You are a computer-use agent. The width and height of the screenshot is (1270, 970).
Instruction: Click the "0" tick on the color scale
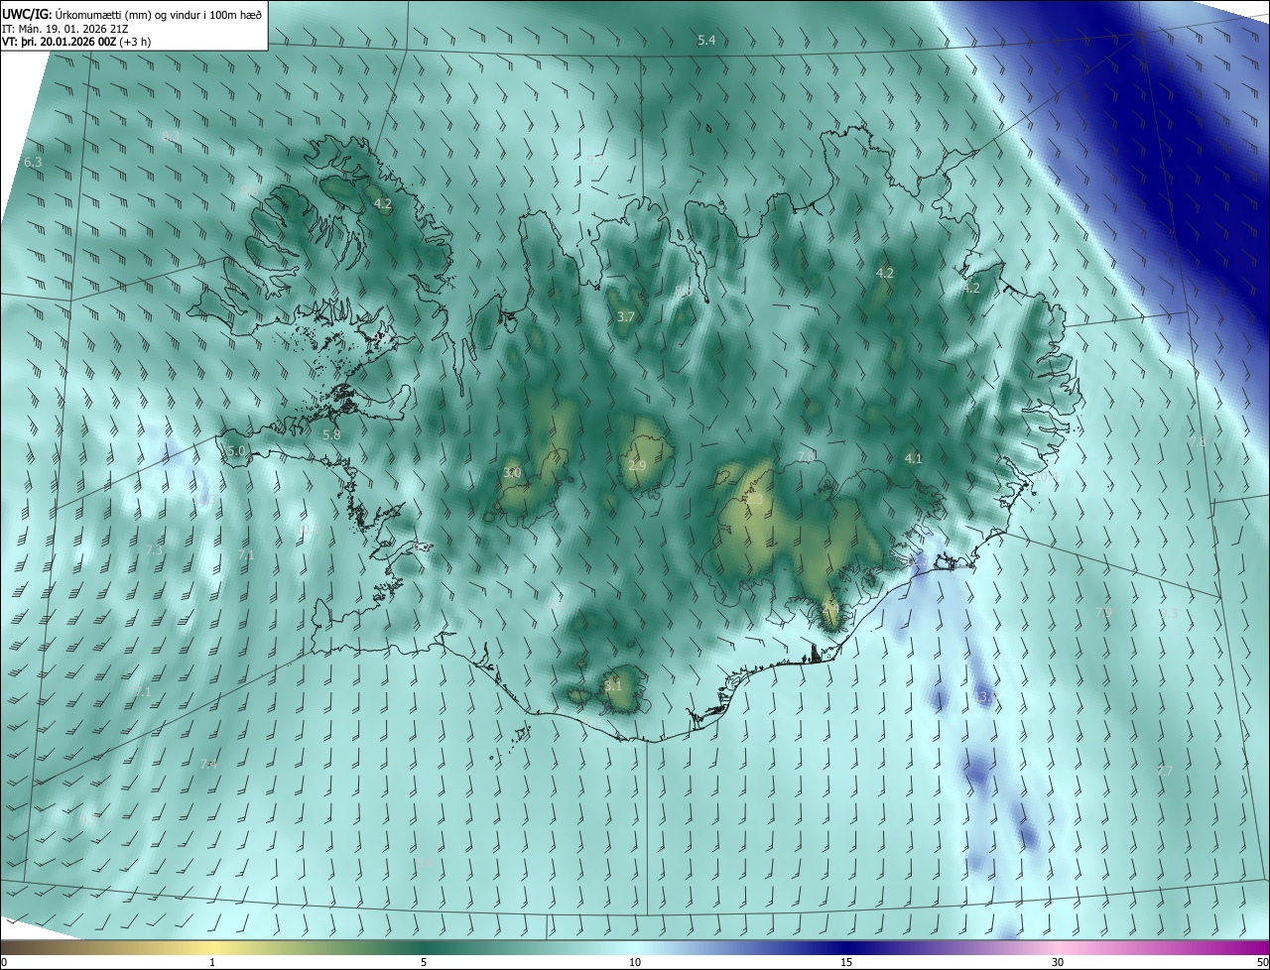(4, 962)
